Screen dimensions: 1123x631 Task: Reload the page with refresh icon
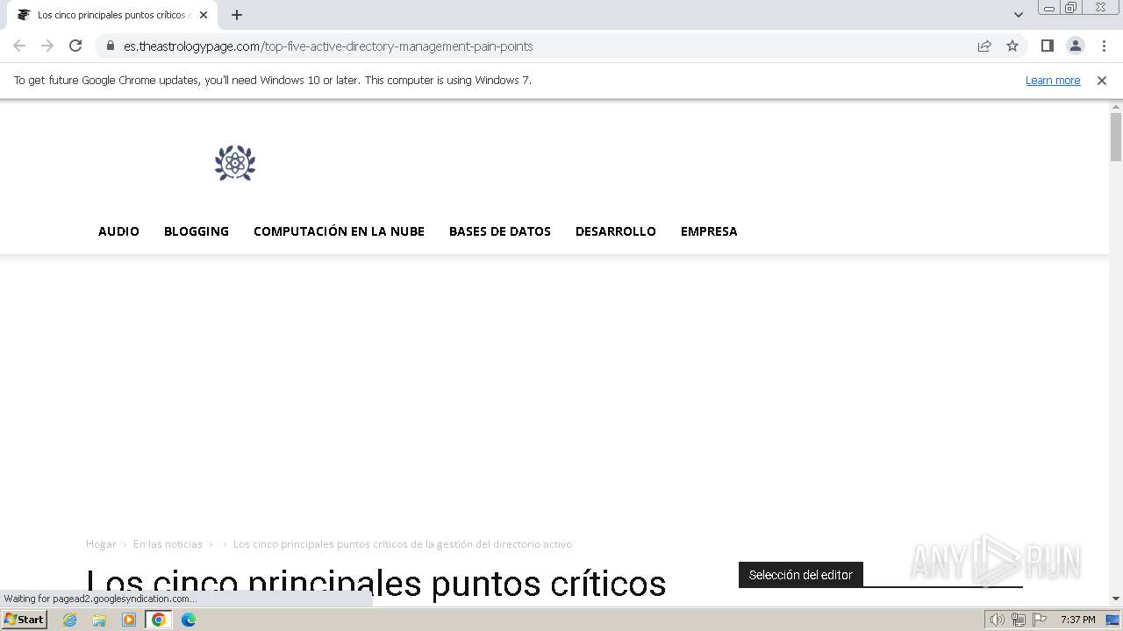(x=75, y=46)
